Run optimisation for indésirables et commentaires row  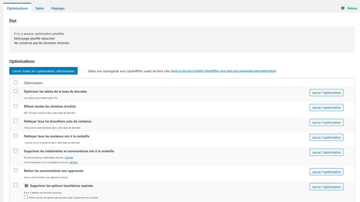point(326,152)
